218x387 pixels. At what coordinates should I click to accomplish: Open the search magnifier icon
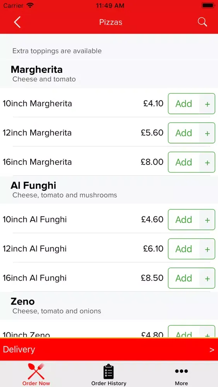[202, 22]
